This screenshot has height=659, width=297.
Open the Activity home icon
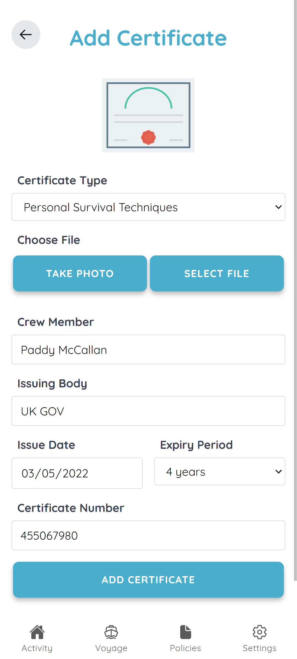tap(37, 632)
